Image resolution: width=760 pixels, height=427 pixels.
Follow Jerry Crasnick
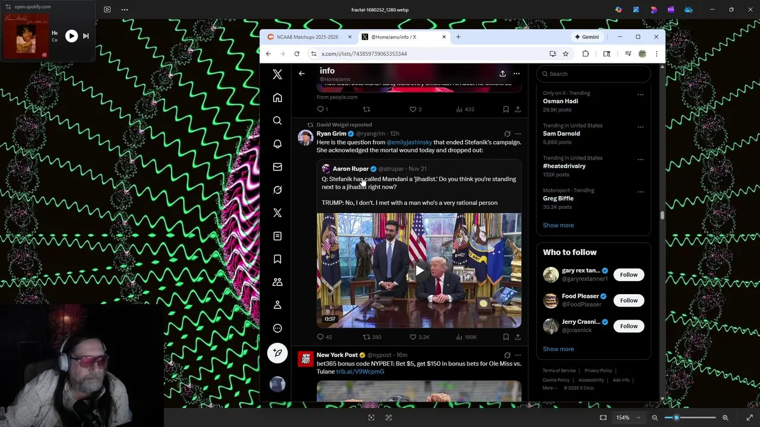tap(629, 326)
